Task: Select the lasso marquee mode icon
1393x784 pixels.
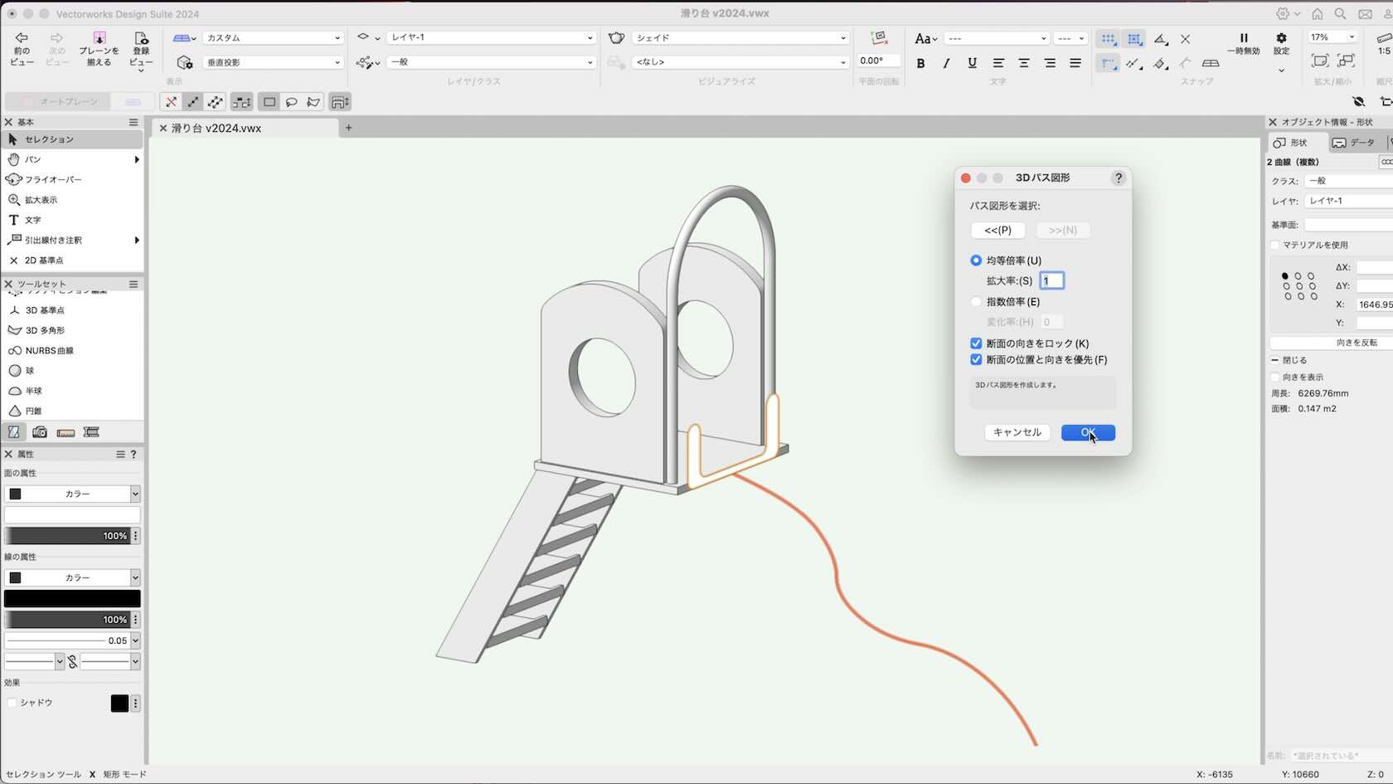Action: pyautogui.click(x=291, y=102)
